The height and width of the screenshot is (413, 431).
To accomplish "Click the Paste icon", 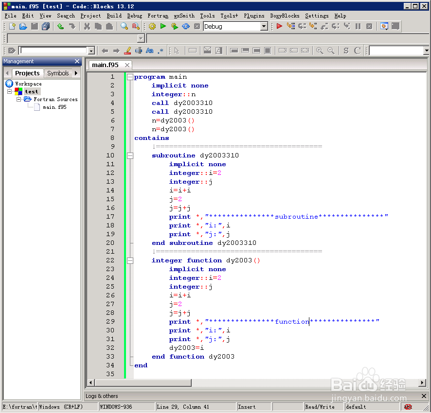I will tap(109, 26).
